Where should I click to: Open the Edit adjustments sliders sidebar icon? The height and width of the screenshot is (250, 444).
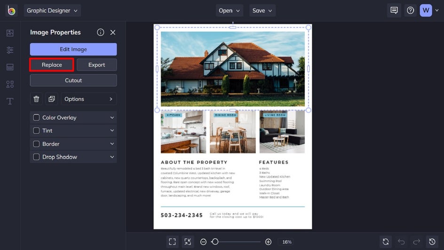(x=10, y=50)
